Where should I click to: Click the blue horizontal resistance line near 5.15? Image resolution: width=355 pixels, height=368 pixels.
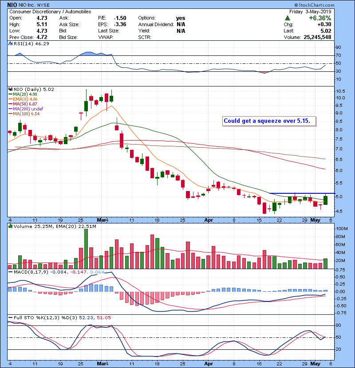(302, 193)
